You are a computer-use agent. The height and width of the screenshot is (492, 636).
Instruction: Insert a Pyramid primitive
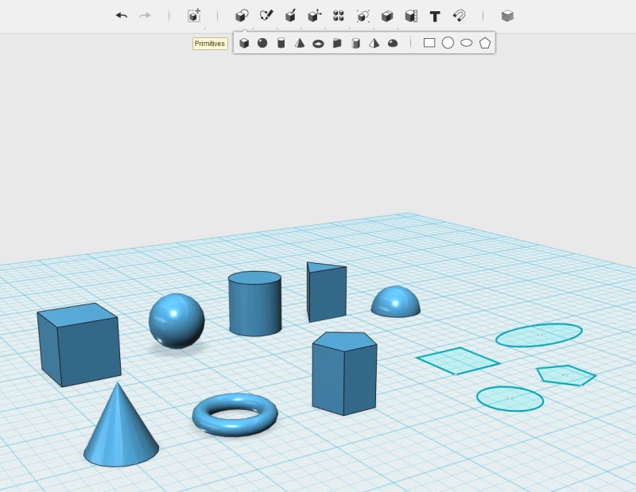pyautogui.click(x=374, y=43)
